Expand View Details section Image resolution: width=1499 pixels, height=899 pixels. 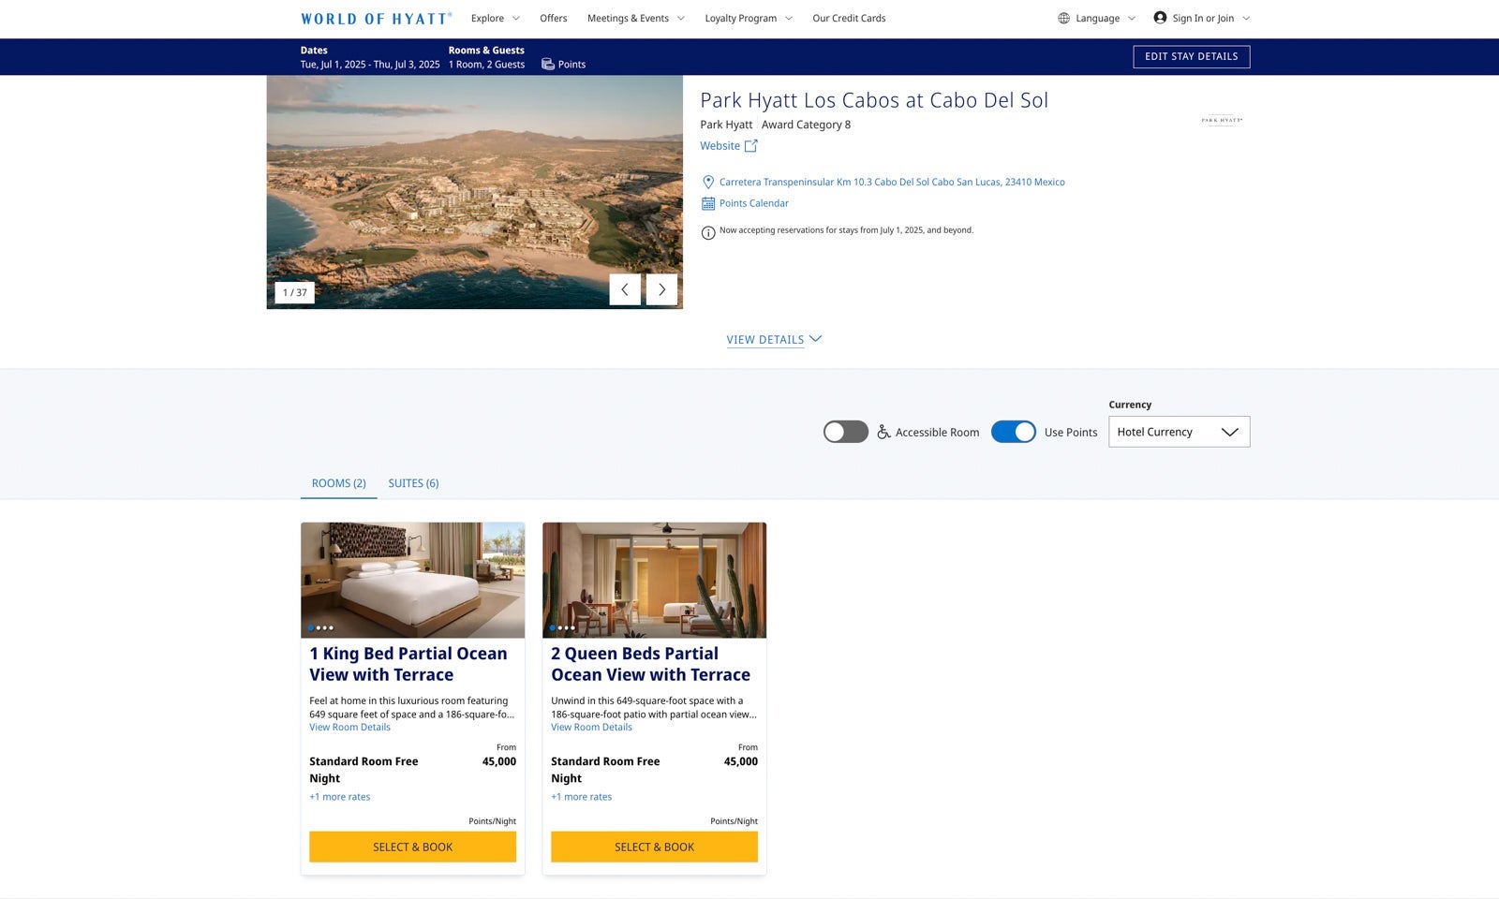click(x=774, y=340)
